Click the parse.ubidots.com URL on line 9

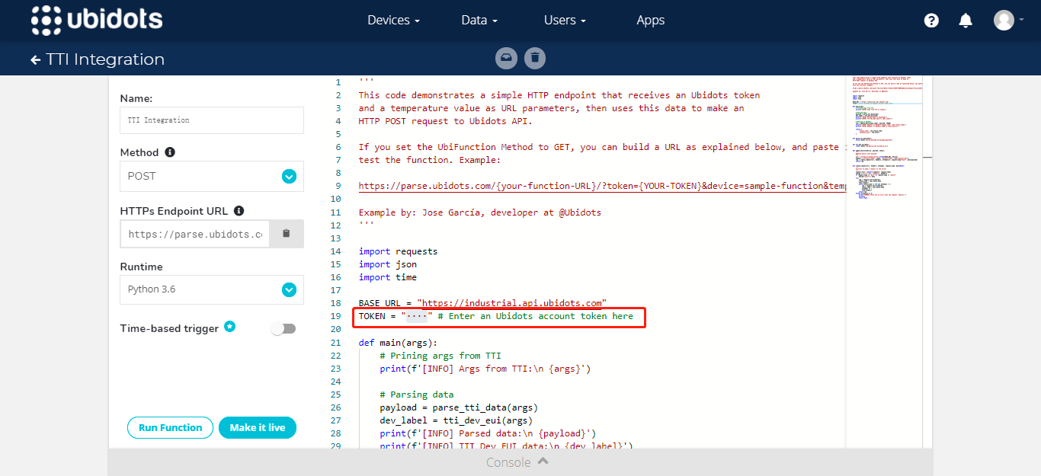click(x=602, y=186)
